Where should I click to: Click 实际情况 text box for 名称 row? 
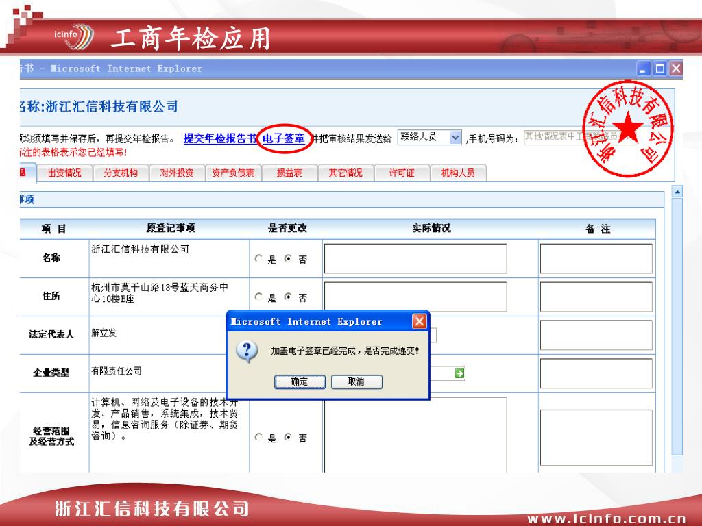click(x=415, y=258)
